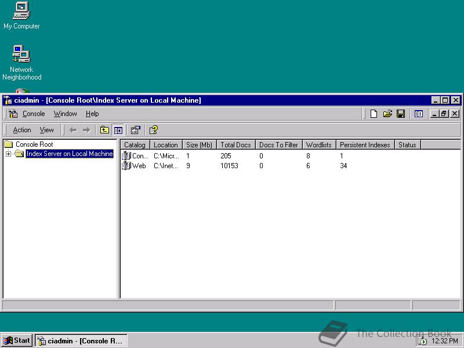
Task: Click the system tray scheduler icon
Action: [422, 341]
